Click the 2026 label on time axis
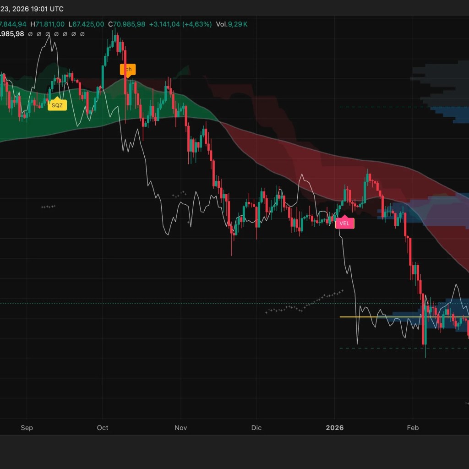This screenshot has width=469, height=469. (335, 428)
